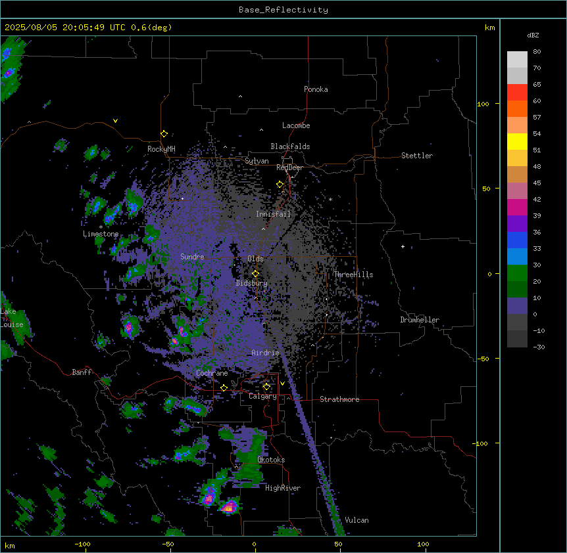Click the Lake Louise label
The width and height of the screenshot is (567, 553).
[x=12, y=318]
